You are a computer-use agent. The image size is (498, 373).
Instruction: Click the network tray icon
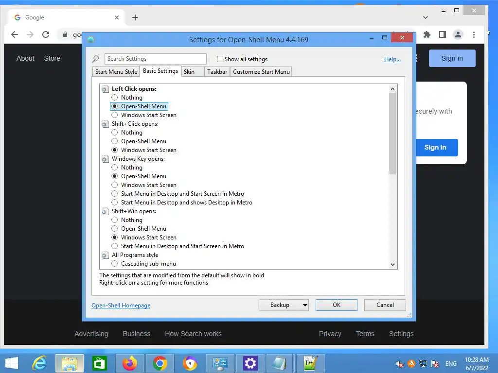click(x=423, y=364)
